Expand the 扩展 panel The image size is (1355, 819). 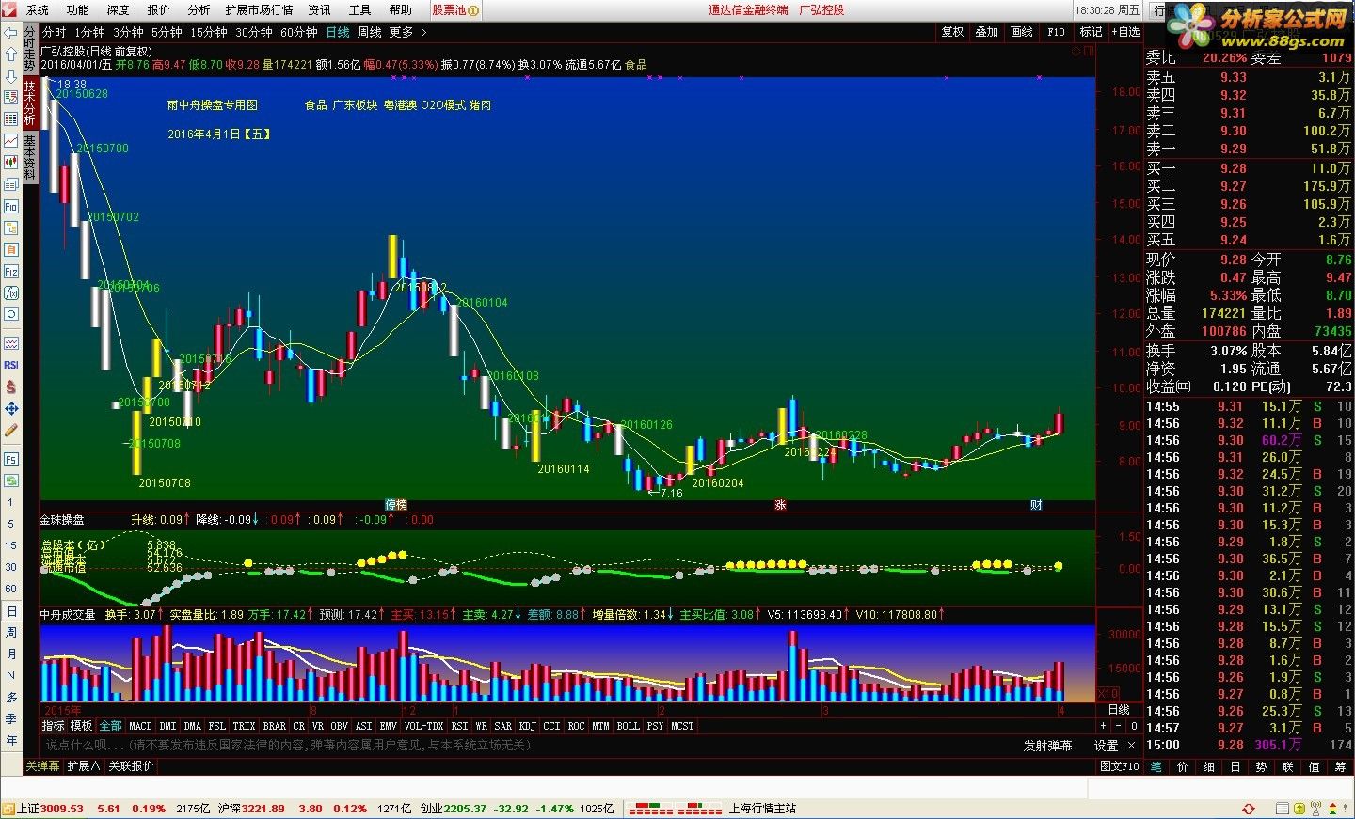pyautogui.click(x=83, y=766)
